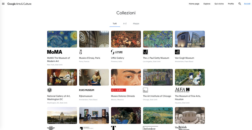The image size is (252, 130).
Task: Click the Milkmaid painting thumbnail of Rijksmuseum
Action: pos(94,77)
